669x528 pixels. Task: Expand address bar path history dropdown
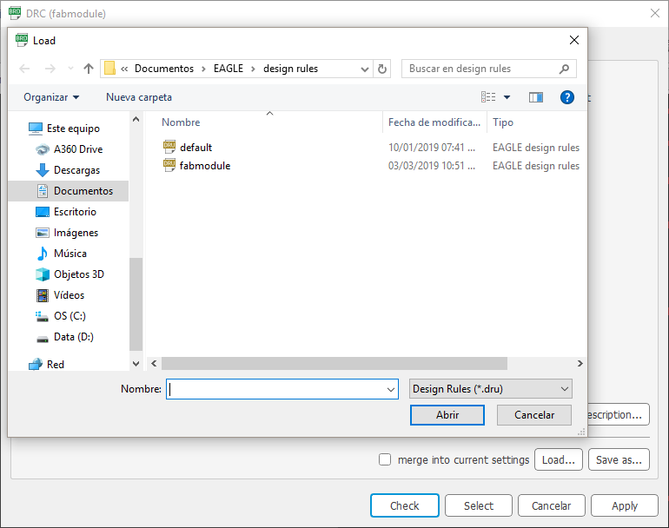tap(365, 69)
